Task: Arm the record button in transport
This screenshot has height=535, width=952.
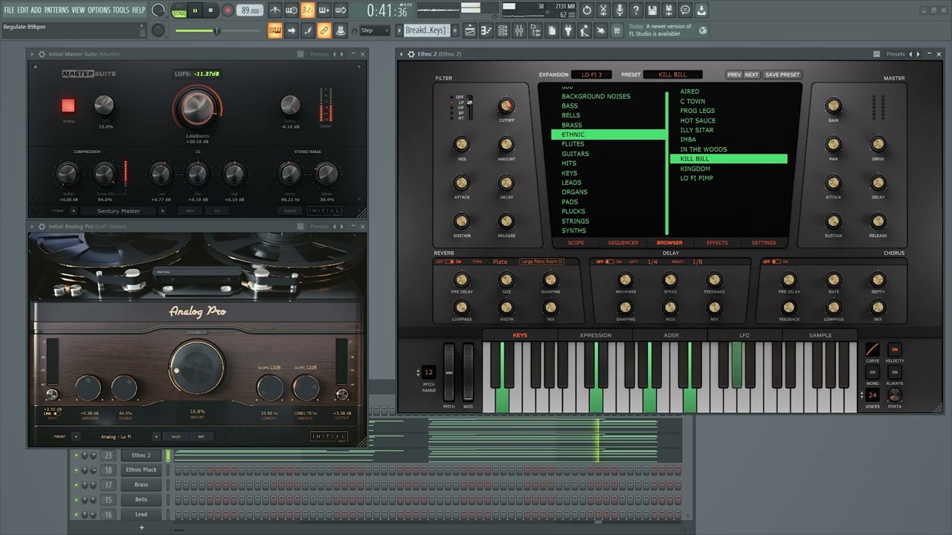Action: pos(228,10)
